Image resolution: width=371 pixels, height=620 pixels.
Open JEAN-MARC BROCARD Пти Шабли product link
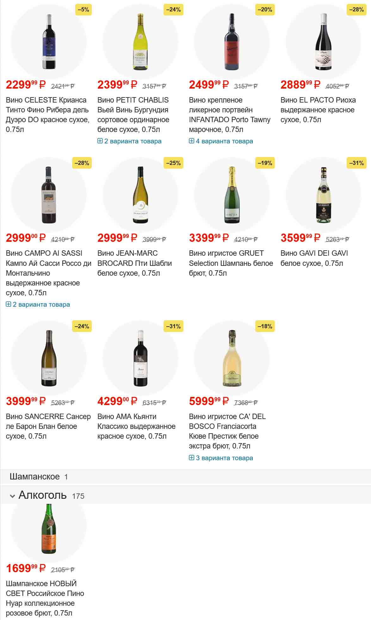[x=134, y=263]
